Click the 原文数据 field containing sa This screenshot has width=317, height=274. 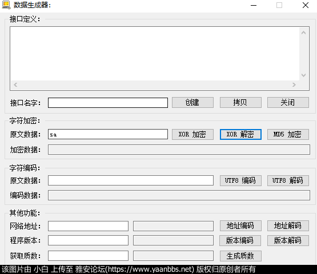point(108,134)
